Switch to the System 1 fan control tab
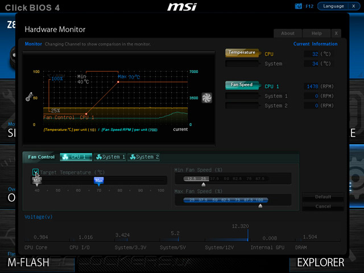This screenshot has width=364, height=273. pyautogui.click(x=110, y=157)
